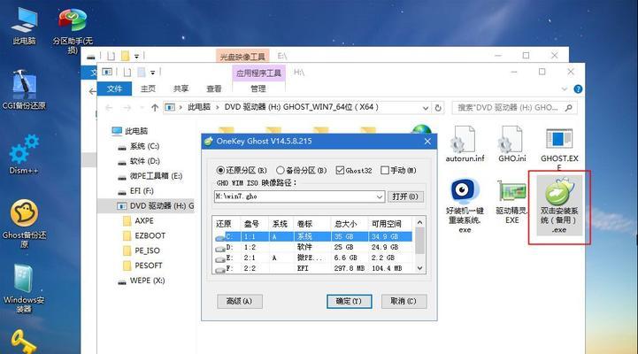Select 驱动精灵.EXE file
638x354 pixels.
pyautogui.click(x=511, y=202)
